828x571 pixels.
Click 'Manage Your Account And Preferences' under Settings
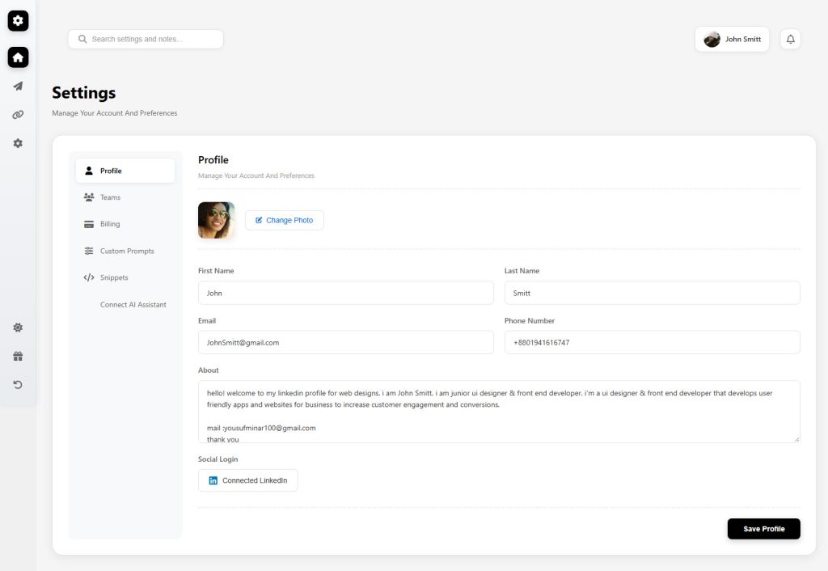click(115, 113)
